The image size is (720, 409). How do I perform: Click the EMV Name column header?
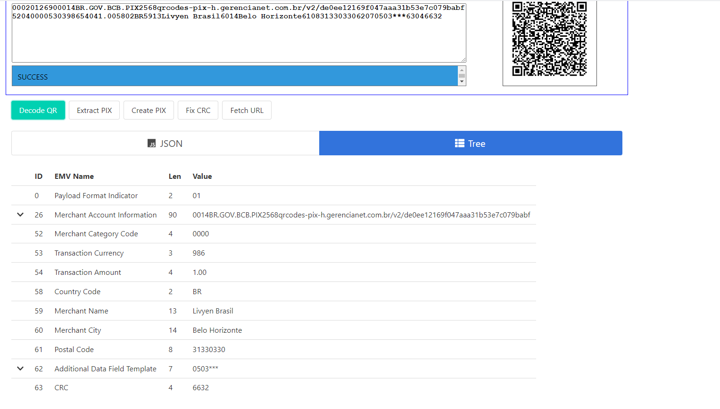click(74, 176)
